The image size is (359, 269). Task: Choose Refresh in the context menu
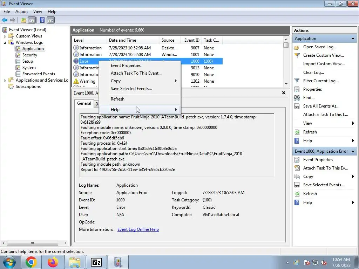pyautogui.click(x=140, y=99)
